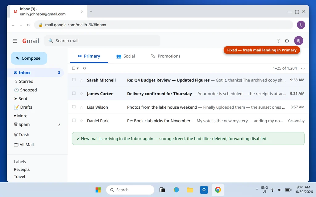Open the Travel label
The height and width of the screenshot is (197, 316).
[x=19, y=176]
